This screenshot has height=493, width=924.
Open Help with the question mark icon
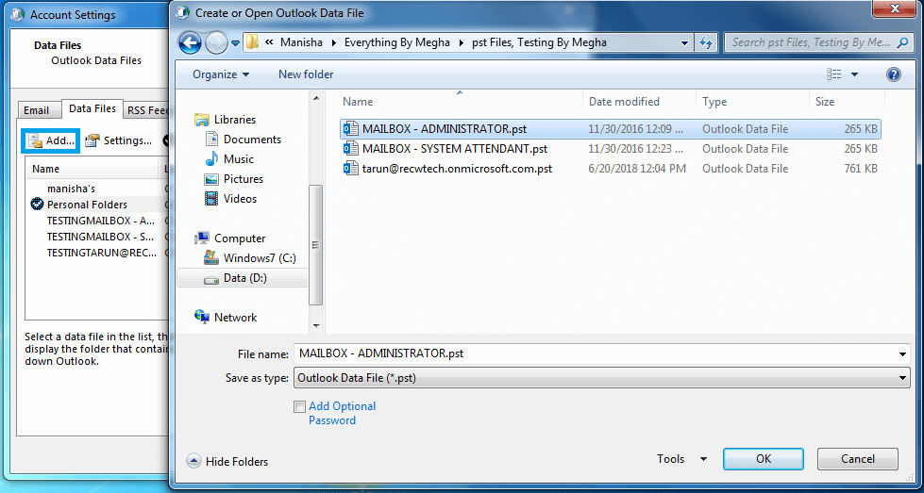point(894,74)
